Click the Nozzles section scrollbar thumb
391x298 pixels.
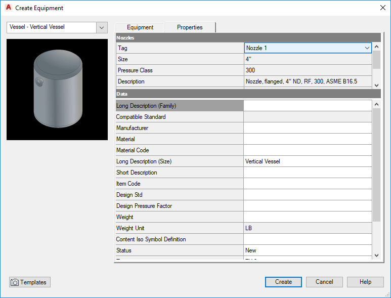pos(376,60)
